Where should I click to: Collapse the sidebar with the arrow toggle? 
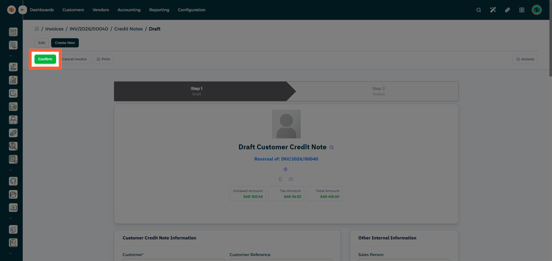(23, 10)
